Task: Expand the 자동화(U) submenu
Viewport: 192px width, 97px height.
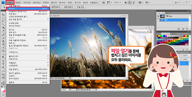Action: pyautogui.click(x=28, y=63)
